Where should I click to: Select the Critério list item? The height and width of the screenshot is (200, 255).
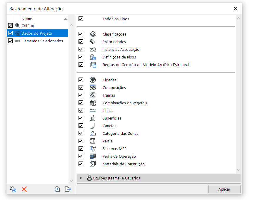28,26
